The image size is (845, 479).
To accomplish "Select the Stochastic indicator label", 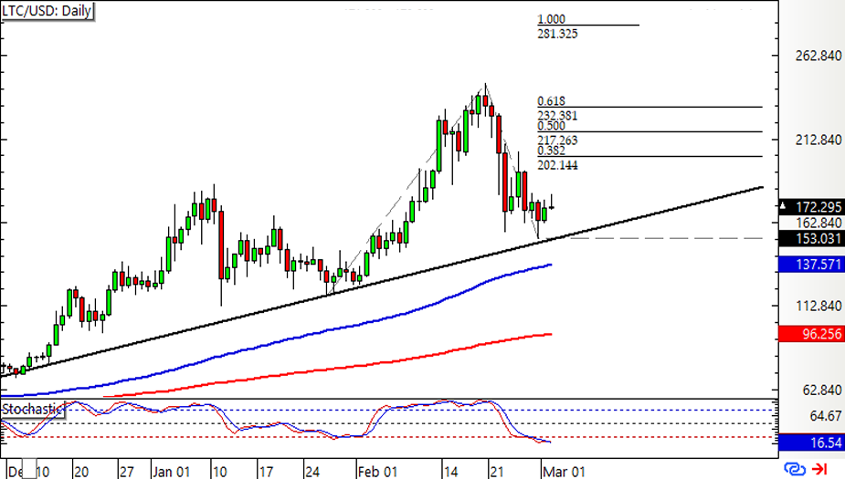I will (x=32, y=409).
